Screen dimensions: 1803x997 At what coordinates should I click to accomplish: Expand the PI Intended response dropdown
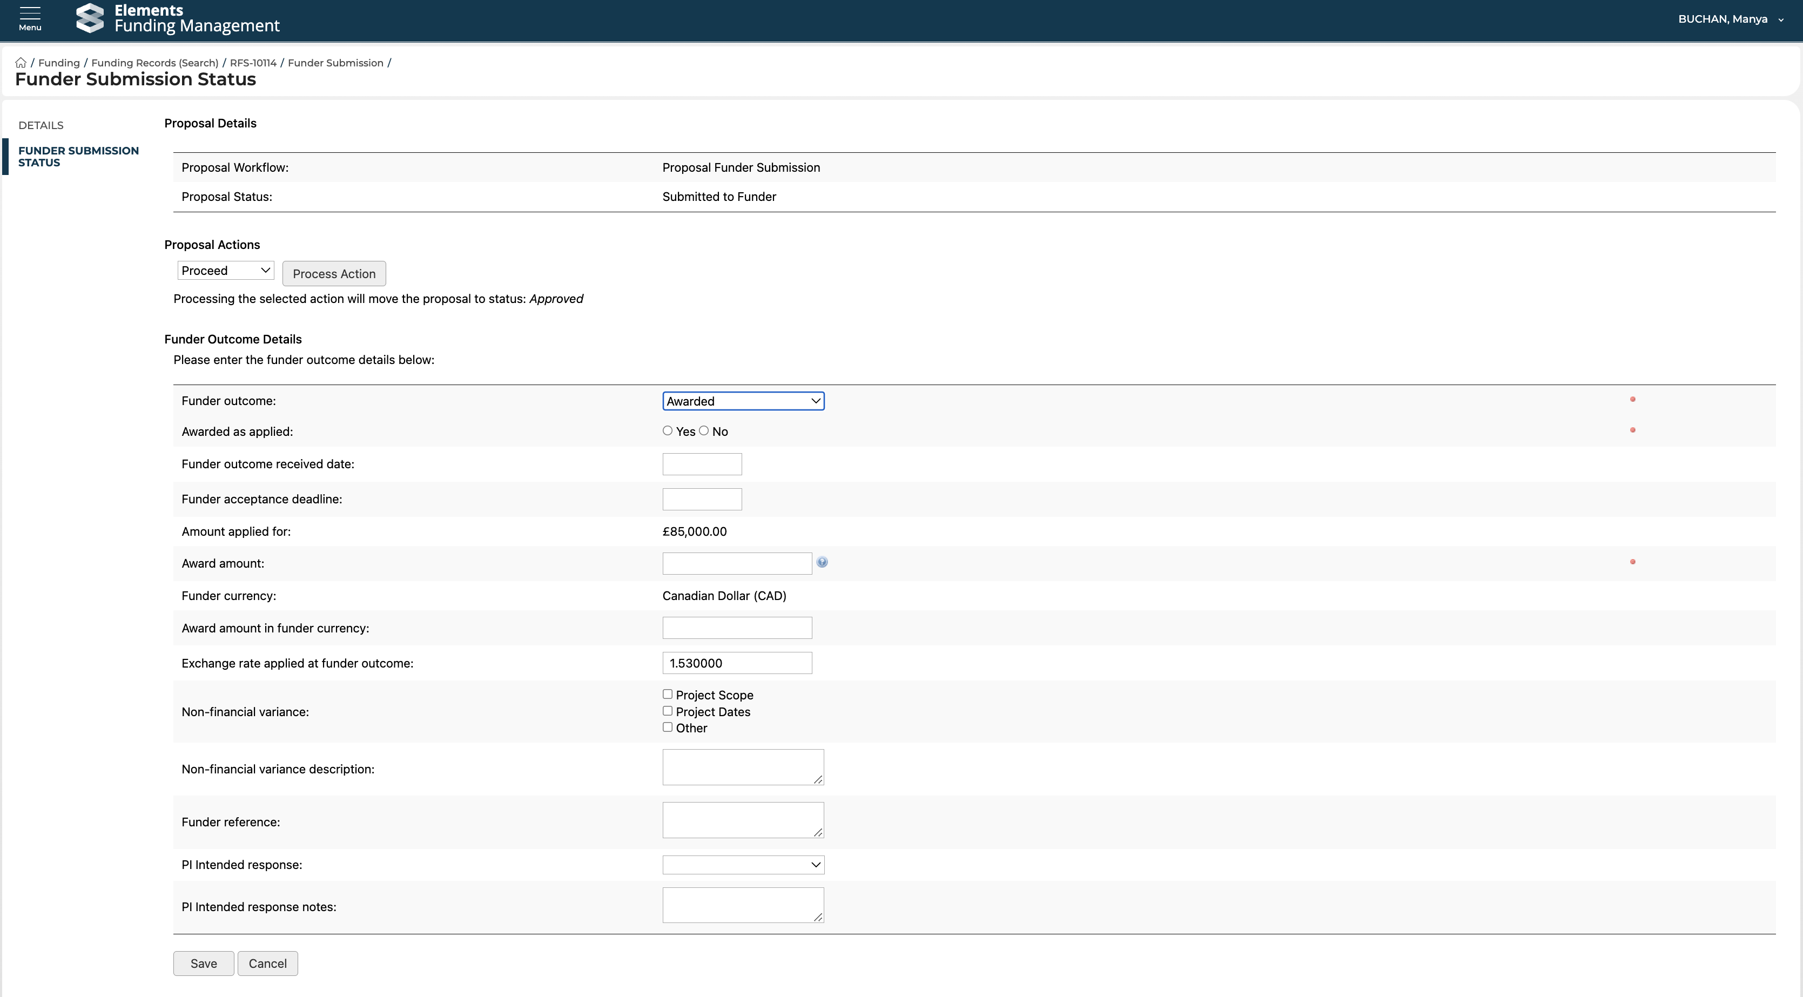(x=743, y=865)
